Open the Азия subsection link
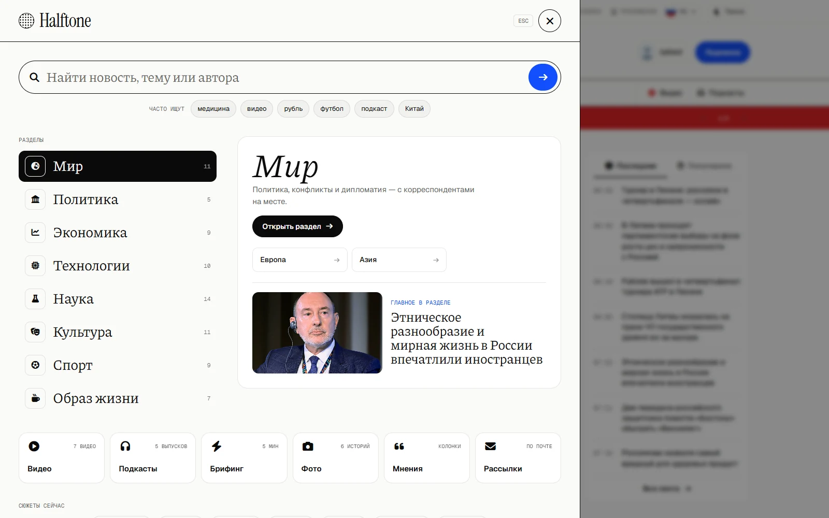This screenshot has width=829, height=518. (399, 260)
